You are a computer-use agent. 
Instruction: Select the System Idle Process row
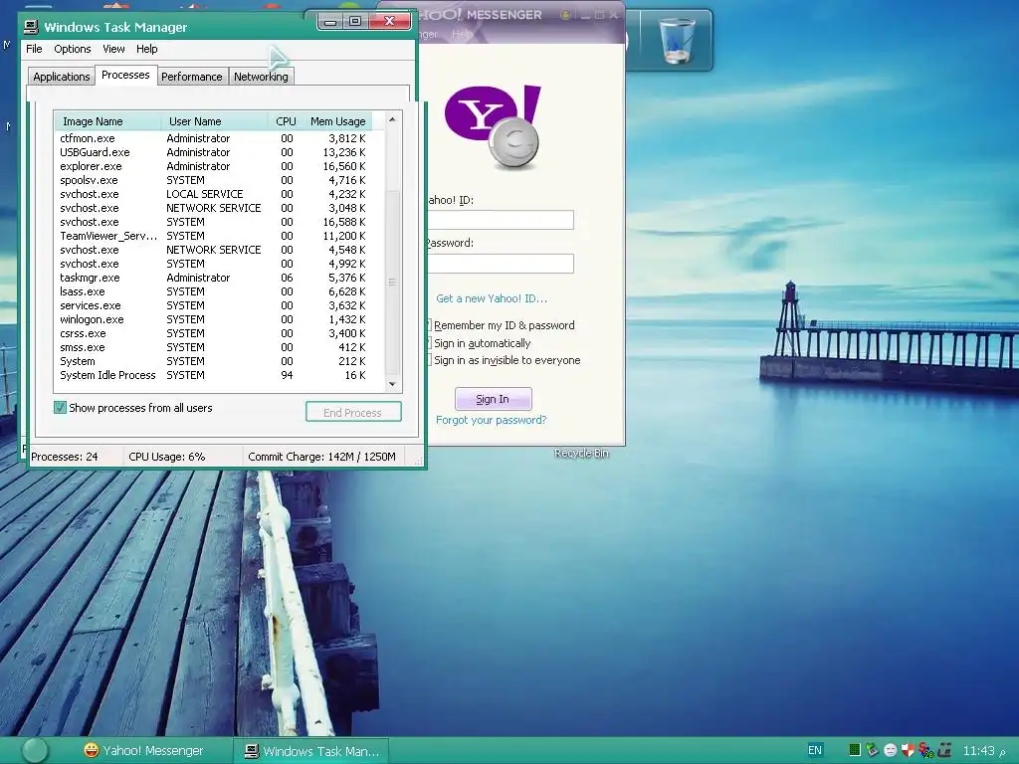tap(213, 375)
